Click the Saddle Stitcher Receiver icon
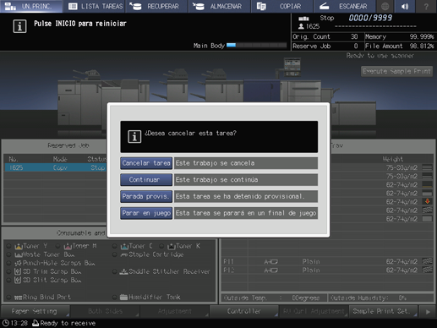Viewport: 437px width, 328px height. 124,272
